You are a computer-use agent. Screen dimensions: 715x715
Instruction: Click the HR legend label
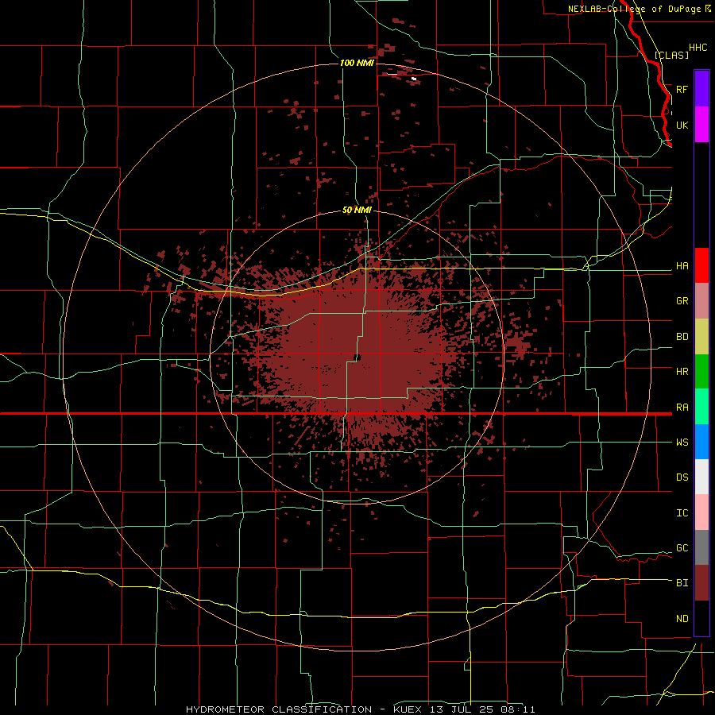[x=682, y=372]
